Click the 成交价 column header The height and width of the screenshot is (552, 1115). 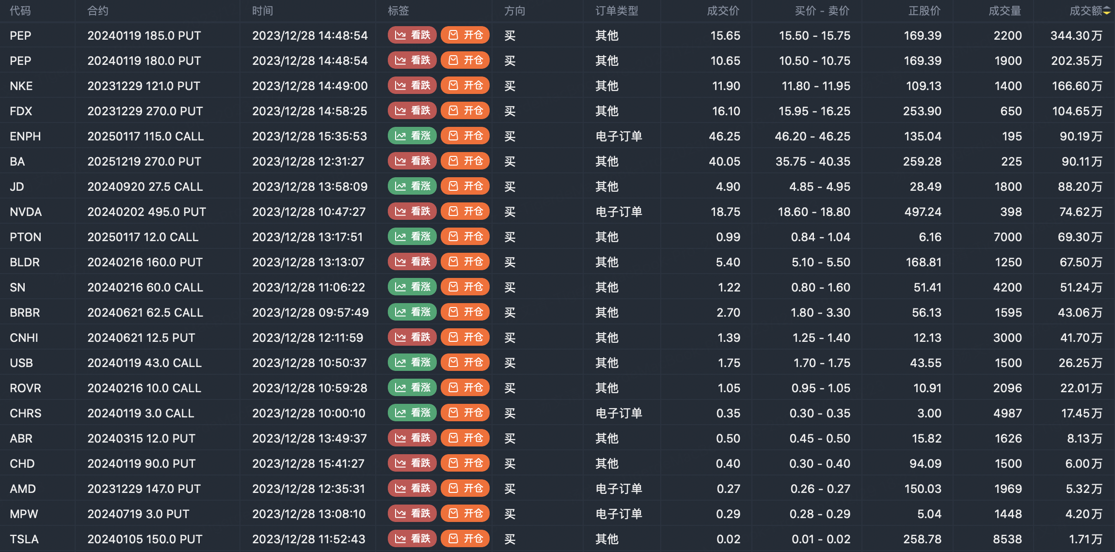(x=723, y=11)
